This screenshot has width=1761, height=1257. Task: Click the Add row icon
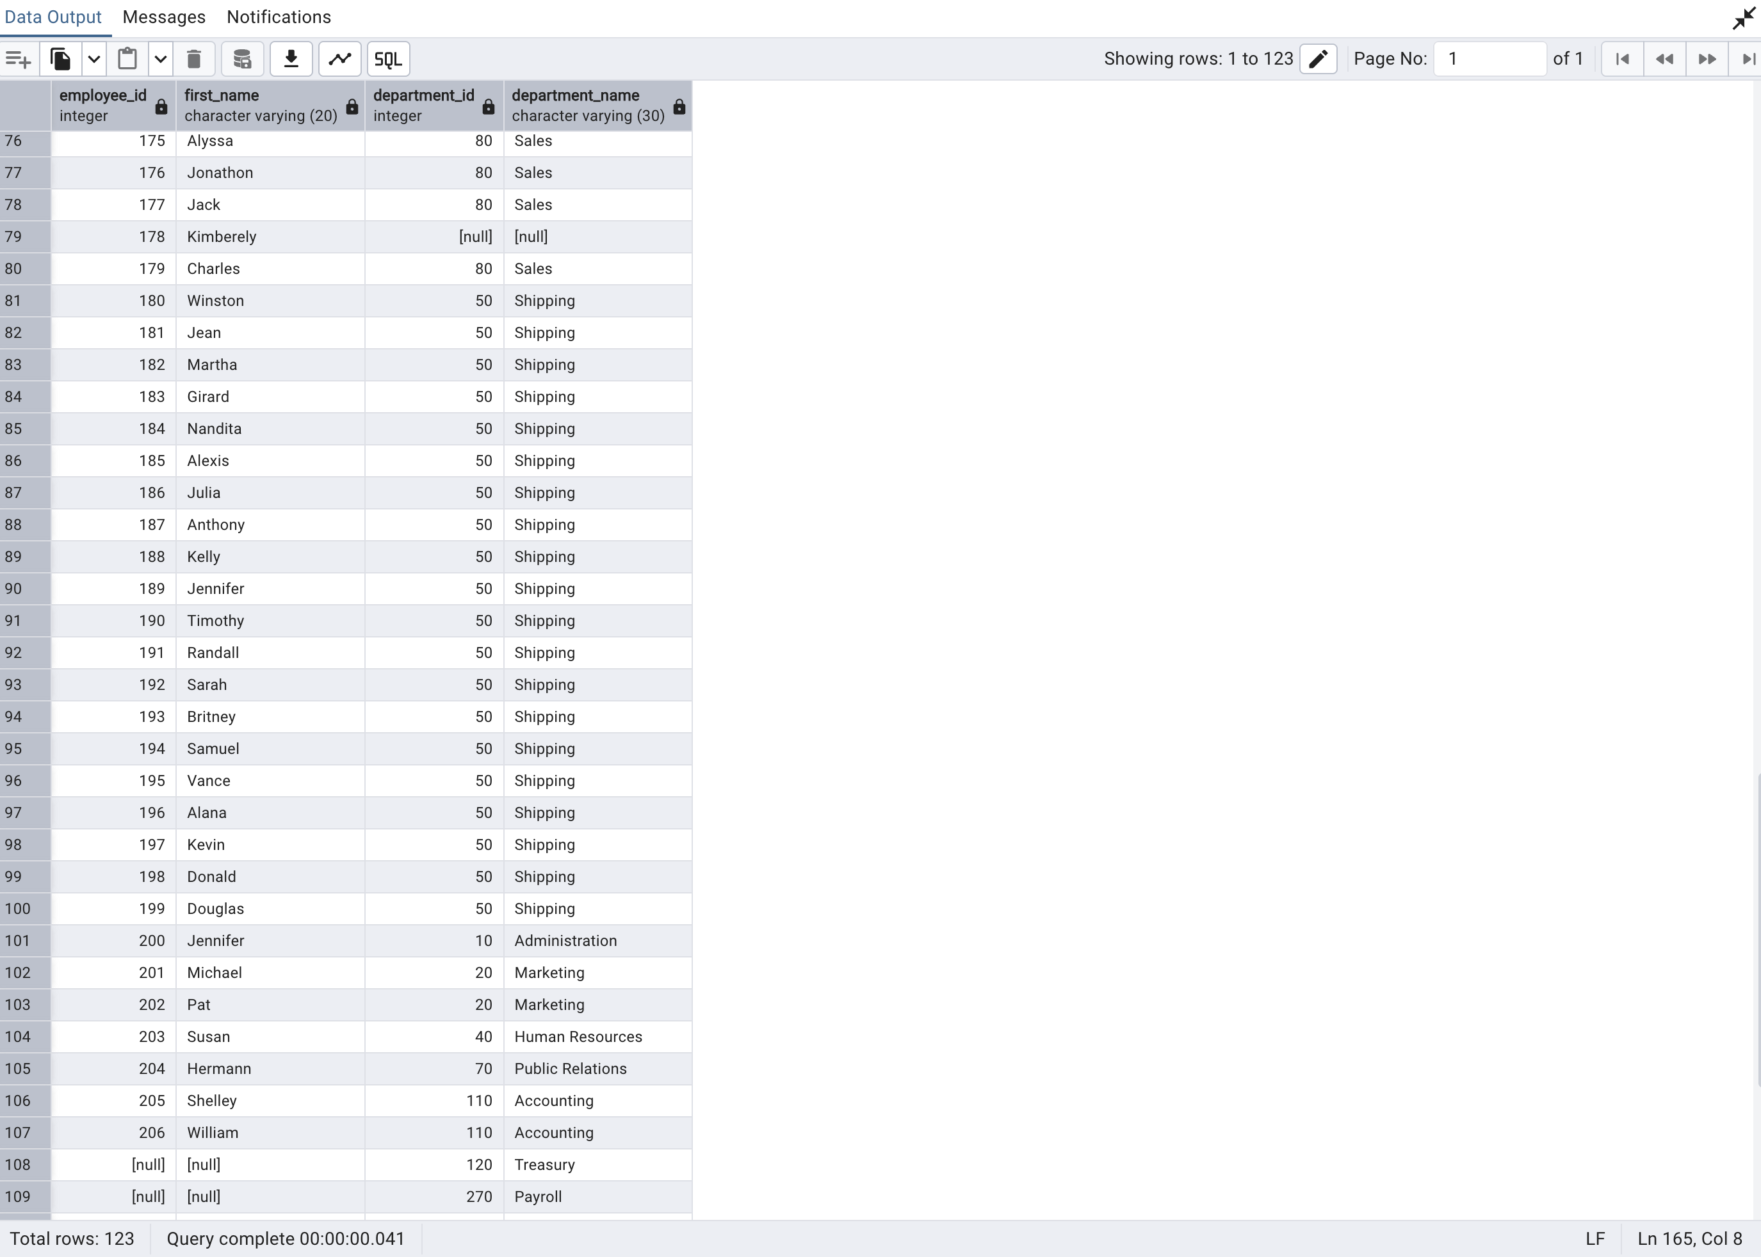18,59
